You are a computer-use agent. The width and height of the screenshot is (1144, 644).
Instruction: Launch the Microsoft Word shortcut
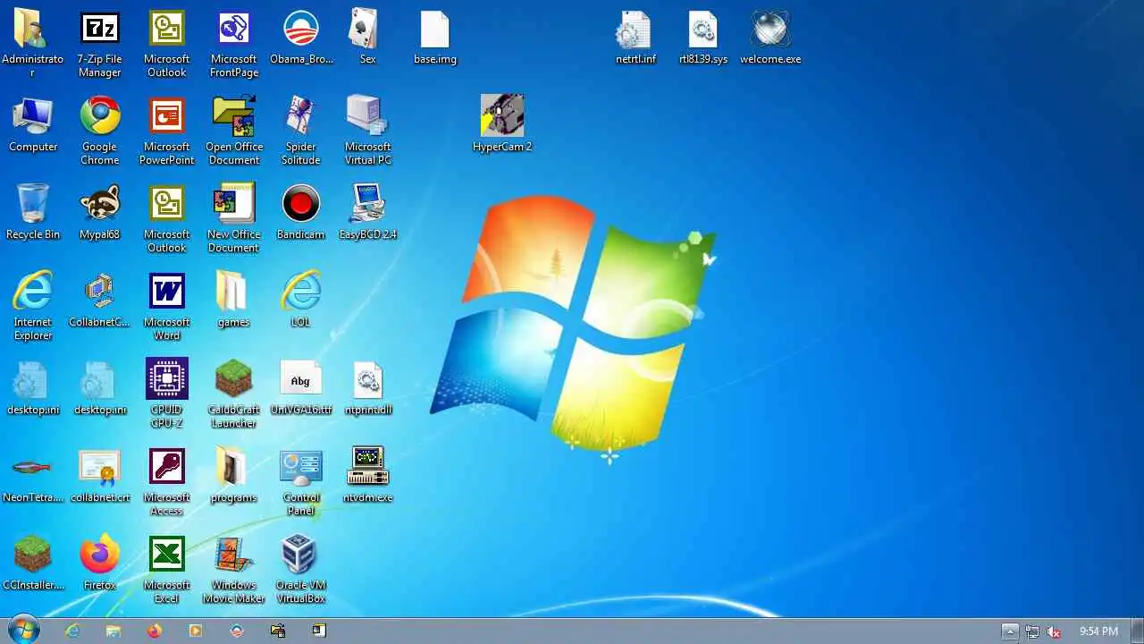tap(166, 307)
